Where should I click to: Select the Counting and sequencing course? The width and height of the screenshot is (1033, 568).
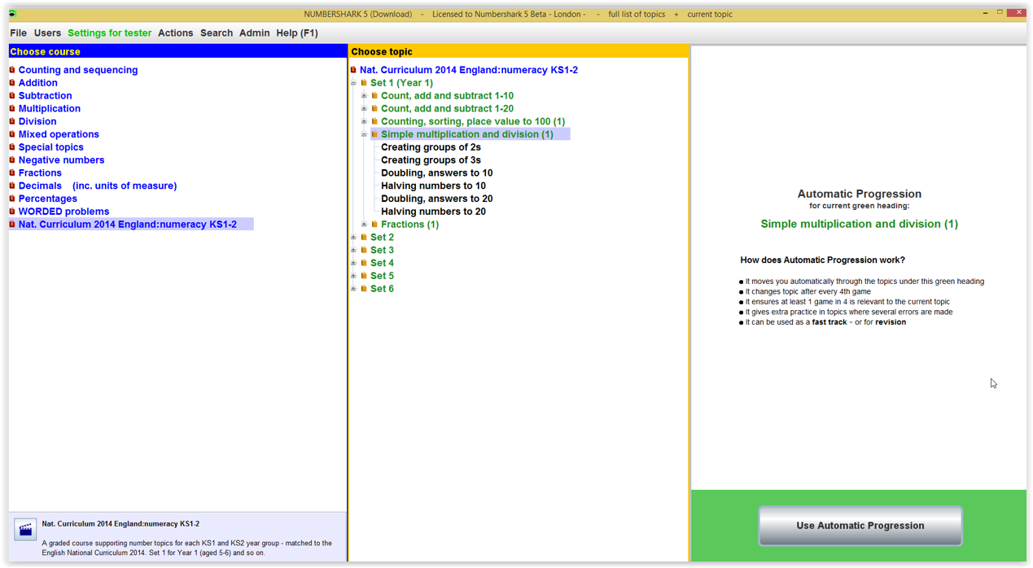[78, 70]
